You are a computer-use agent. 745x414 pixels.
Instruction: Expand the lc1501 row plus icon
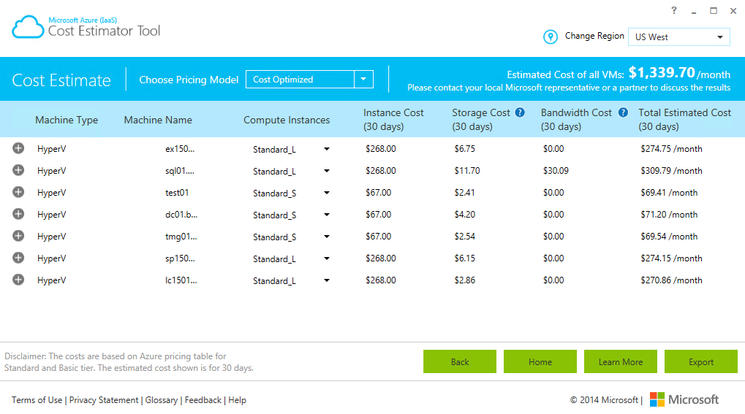pyautogui.click(x=18, y=280)
